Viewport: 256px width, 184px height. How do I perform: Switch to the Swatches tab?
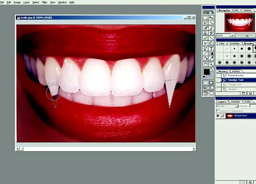point(234,43)
